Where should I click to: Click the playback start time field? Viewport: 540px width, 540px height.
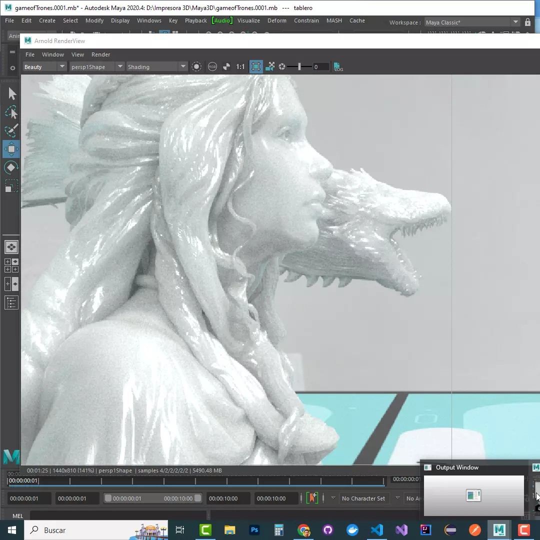[77, 498]
